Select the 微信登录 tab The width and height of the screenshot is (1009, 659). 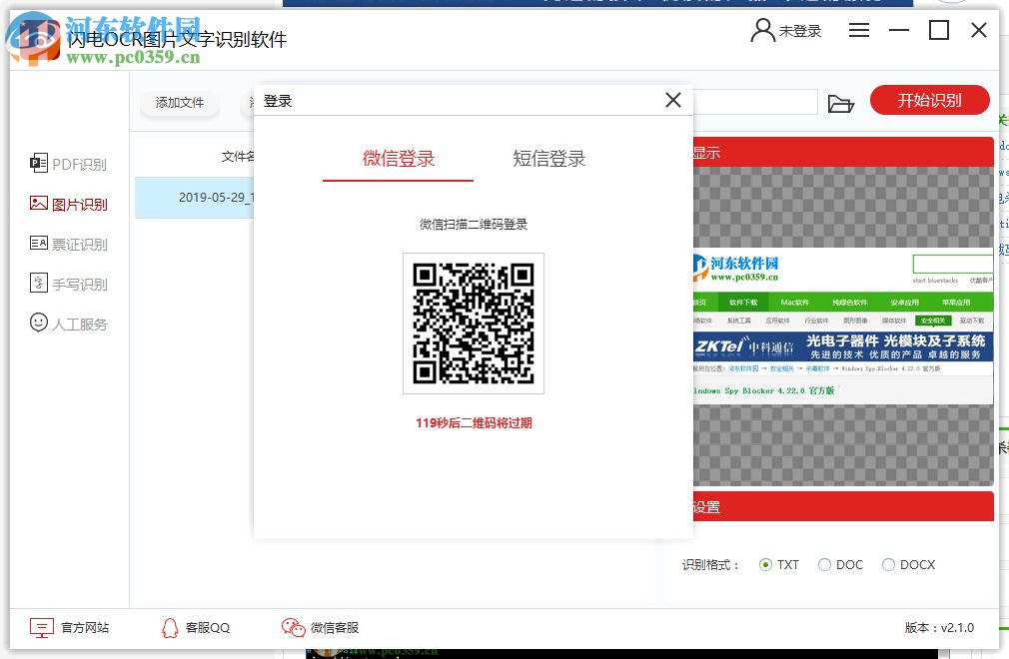[x=398, y=159]
